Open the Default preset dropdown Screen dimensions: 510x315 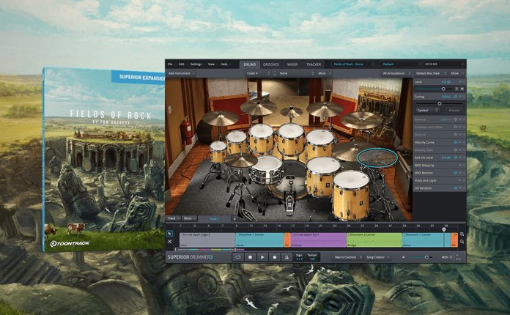click(x=400, y=64)
